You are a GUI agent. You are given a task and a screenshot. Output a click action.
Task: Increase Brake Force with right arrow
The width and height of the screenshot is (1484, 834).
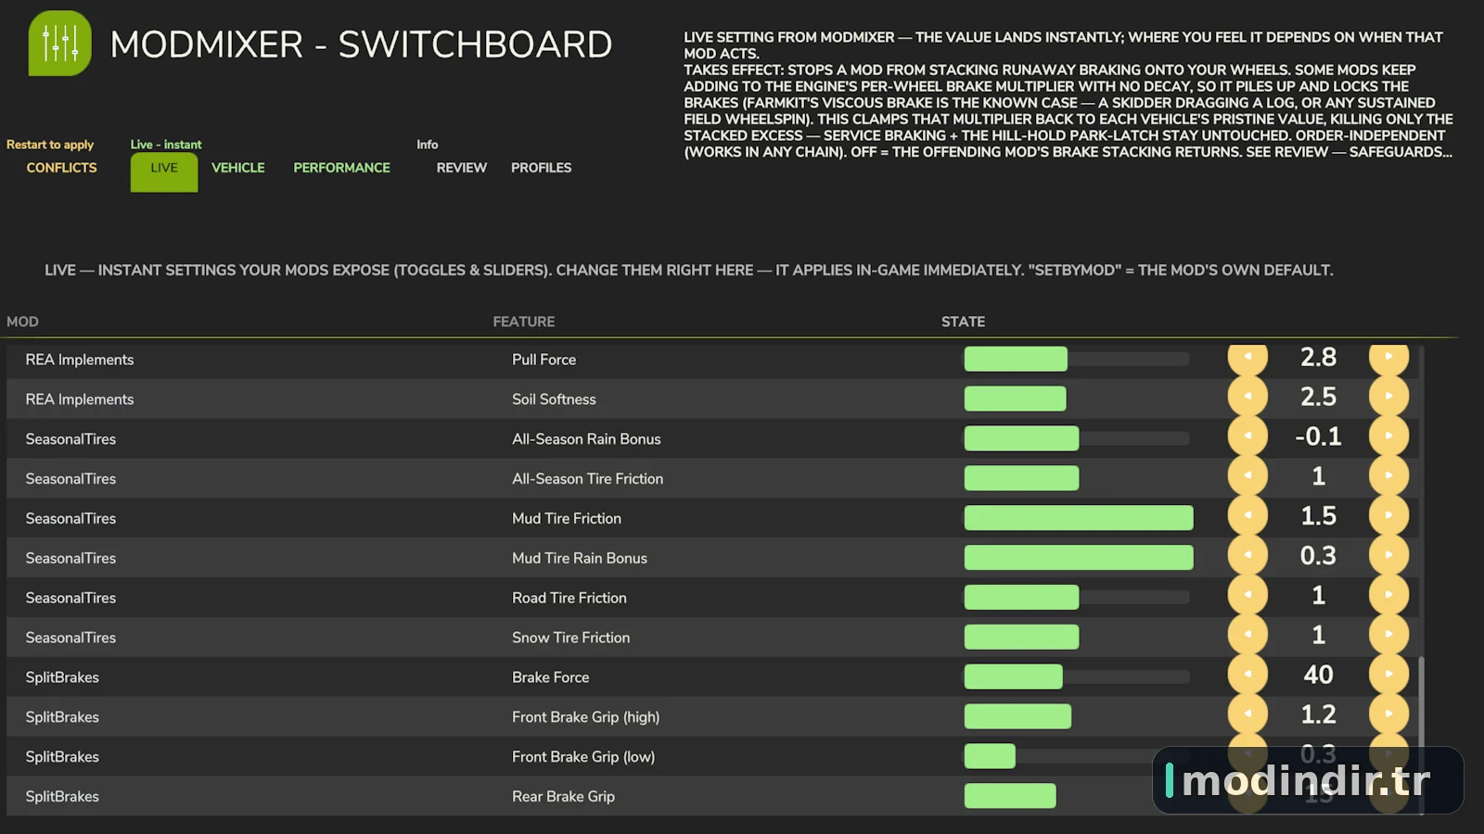point(1388,676)
